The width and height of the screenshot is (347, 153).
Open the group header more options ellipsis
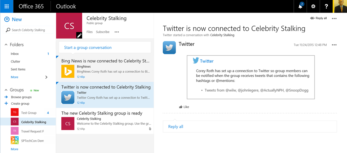point(117,32)
